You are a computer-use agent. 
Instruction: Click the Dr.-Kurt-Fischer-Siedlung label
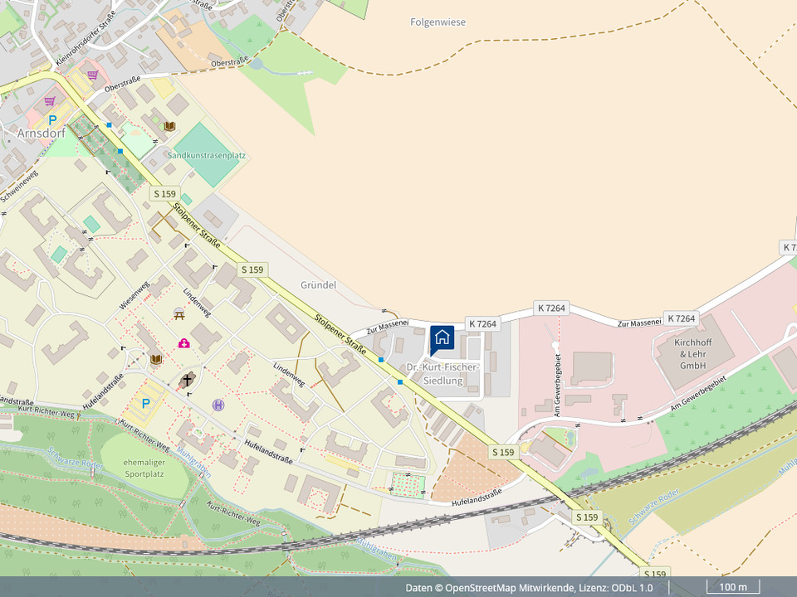(x=443, y=374)
